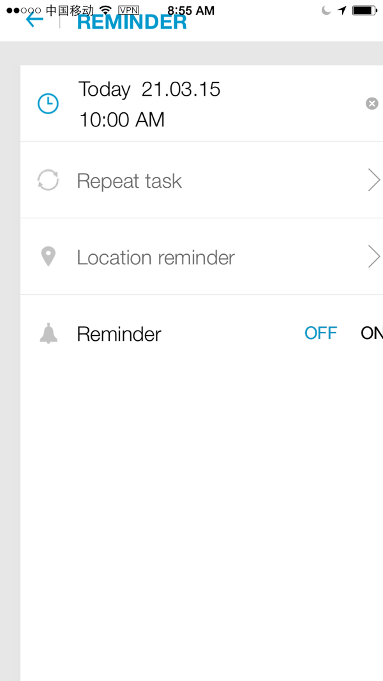Image resolution: width=383 pixels, height=681 pixels.
Task: Change the 10:00 AM time
Action: pos(121,119)
